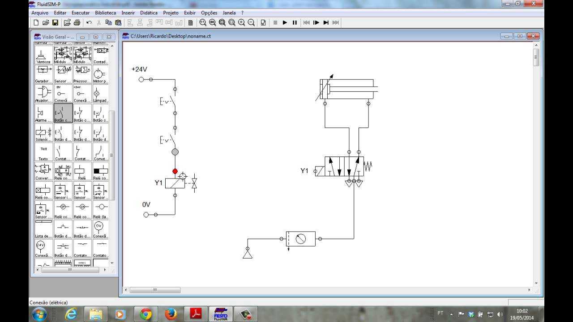Select the Comutador contact component in library
Screen dimensions: 573x322
point(100,152)
